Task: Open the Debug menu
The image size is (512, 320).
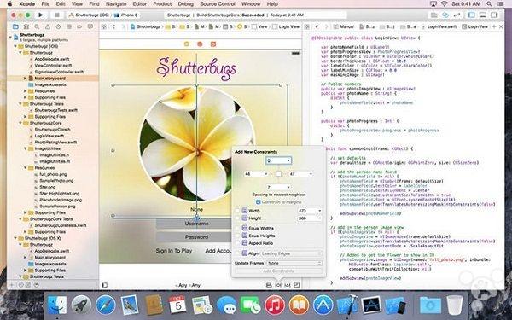Action: click(x=185, y=4)
